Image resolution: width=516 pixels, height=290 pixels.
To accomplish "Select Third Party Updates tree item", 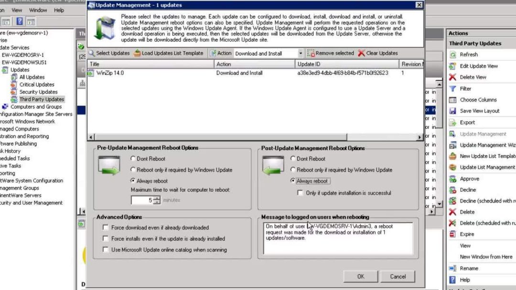I will coord(42,99).
